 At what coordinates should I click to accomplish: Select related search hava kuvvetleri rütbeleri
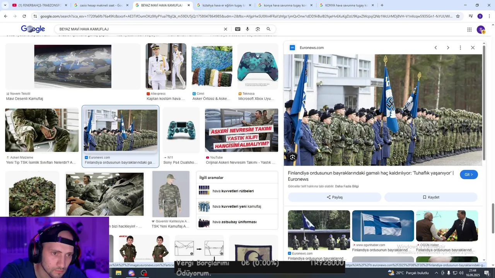coord(237,191)
